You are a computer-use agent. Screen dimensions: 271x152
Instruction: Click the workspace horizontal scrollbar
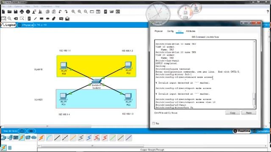pos(47,127)
